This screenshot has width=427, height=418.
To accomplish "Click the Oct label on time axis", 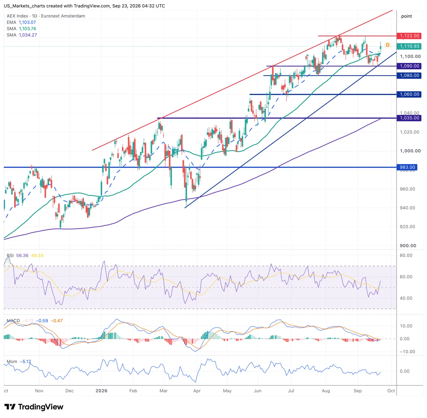I will click(x=391, y=391).
